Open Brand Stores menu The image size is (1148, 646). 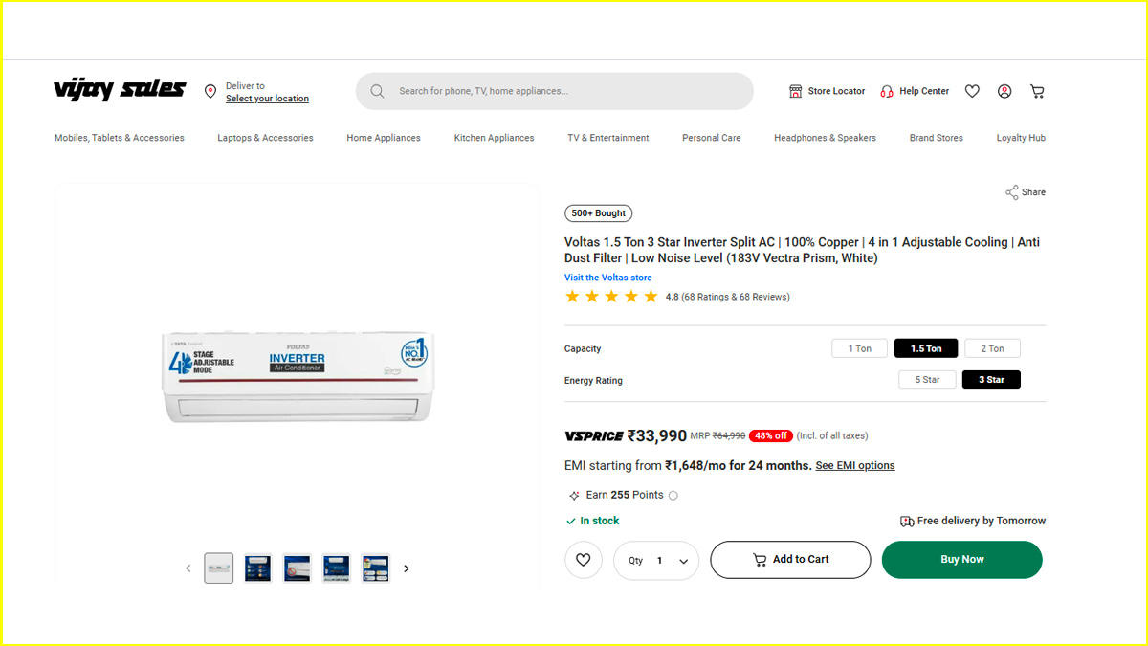coord(937,138)
